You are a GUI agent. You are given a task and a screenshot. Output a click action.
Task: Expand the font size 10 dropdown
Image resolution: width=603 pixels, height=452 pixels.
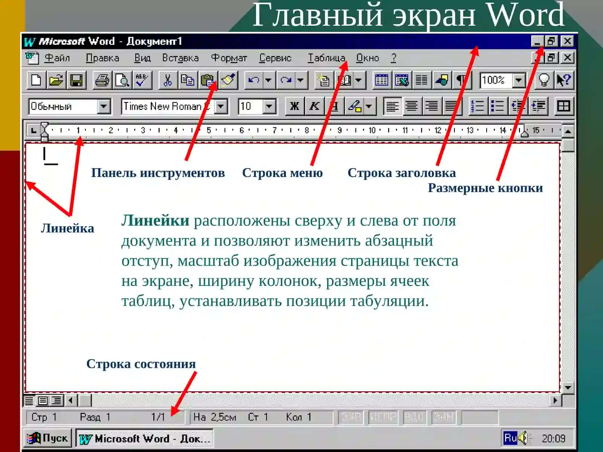tap(269, 107)
